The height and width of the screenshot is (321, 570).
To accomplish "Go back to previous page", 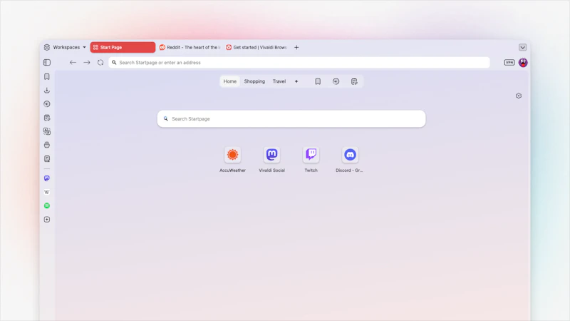I will pos(73,63).
